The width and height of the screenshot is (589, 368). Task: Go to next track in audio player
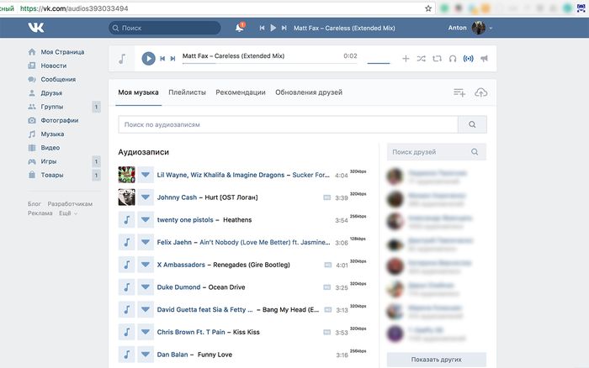172,59
